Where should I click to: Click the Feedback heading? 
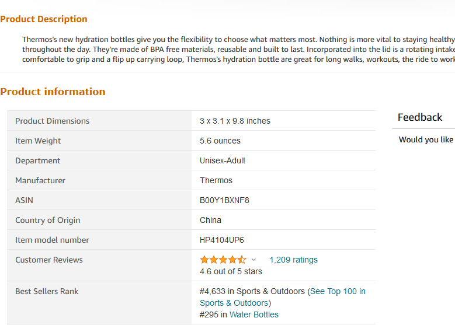pos(420,117)
